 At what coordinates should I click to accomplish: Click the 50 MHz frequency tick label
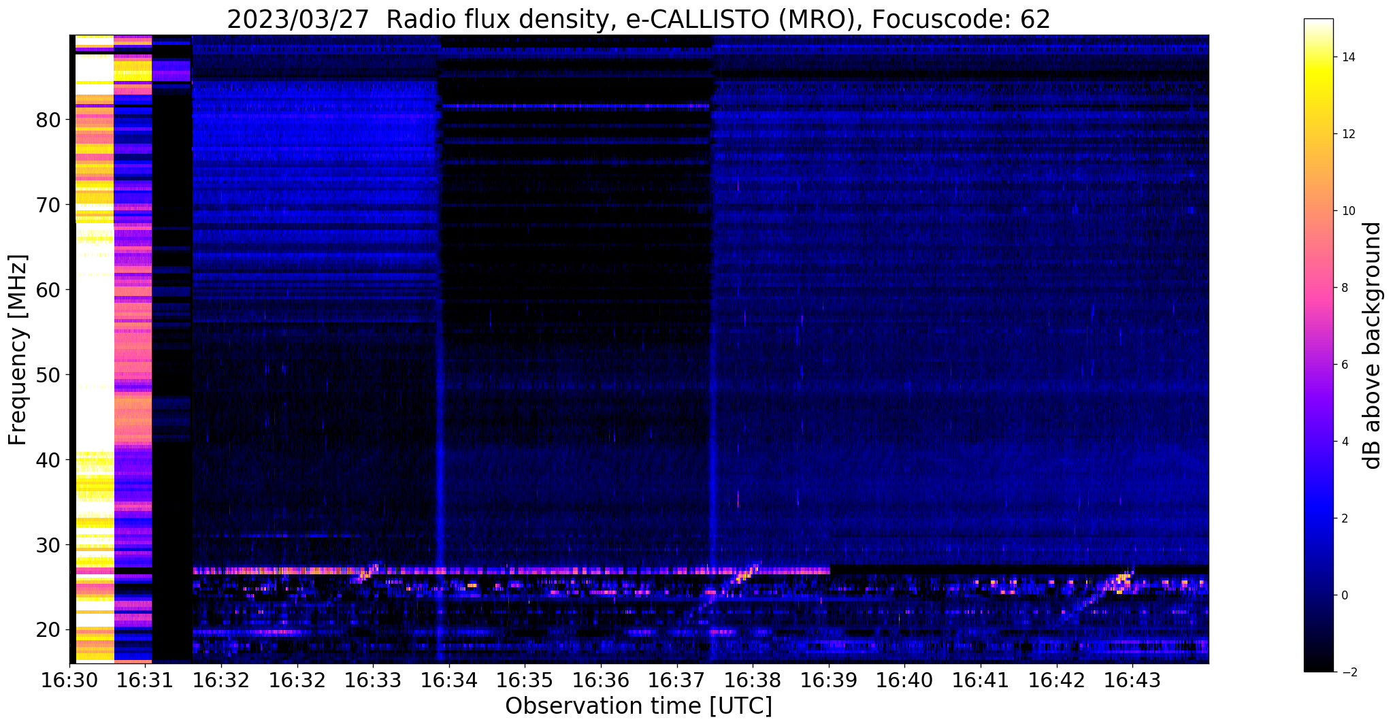(48, 375)
